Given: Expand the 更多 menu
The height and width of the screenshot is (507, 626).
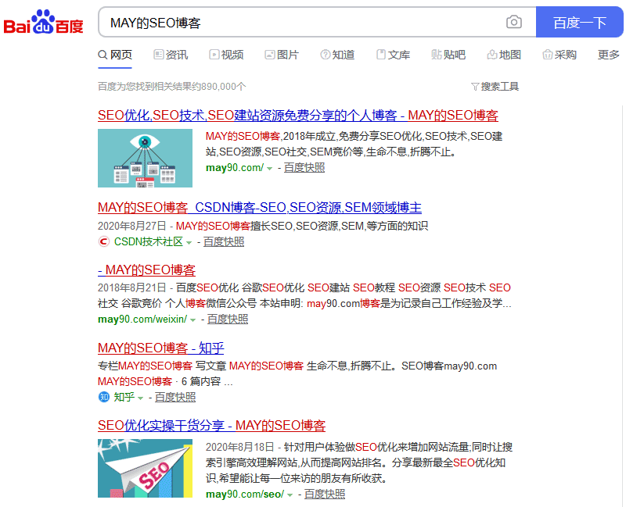Looking at the screenshot, I should (609, 55).
